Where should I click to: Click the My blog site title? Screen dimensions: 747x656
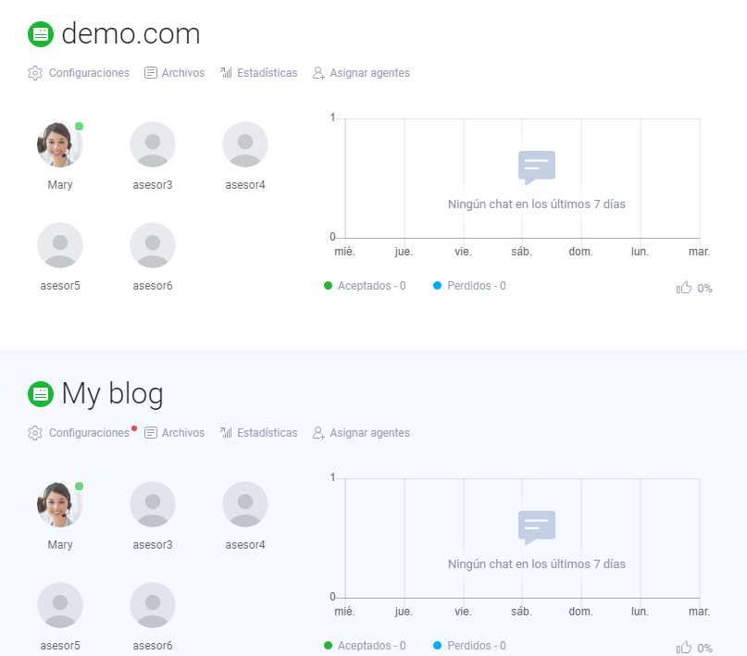pos(112,394)
